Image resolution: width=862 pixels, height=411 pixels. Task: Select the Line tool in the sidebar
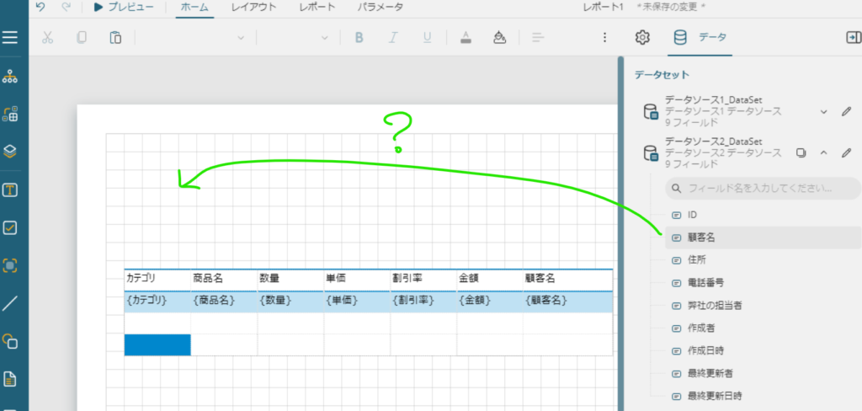point(10,303)
